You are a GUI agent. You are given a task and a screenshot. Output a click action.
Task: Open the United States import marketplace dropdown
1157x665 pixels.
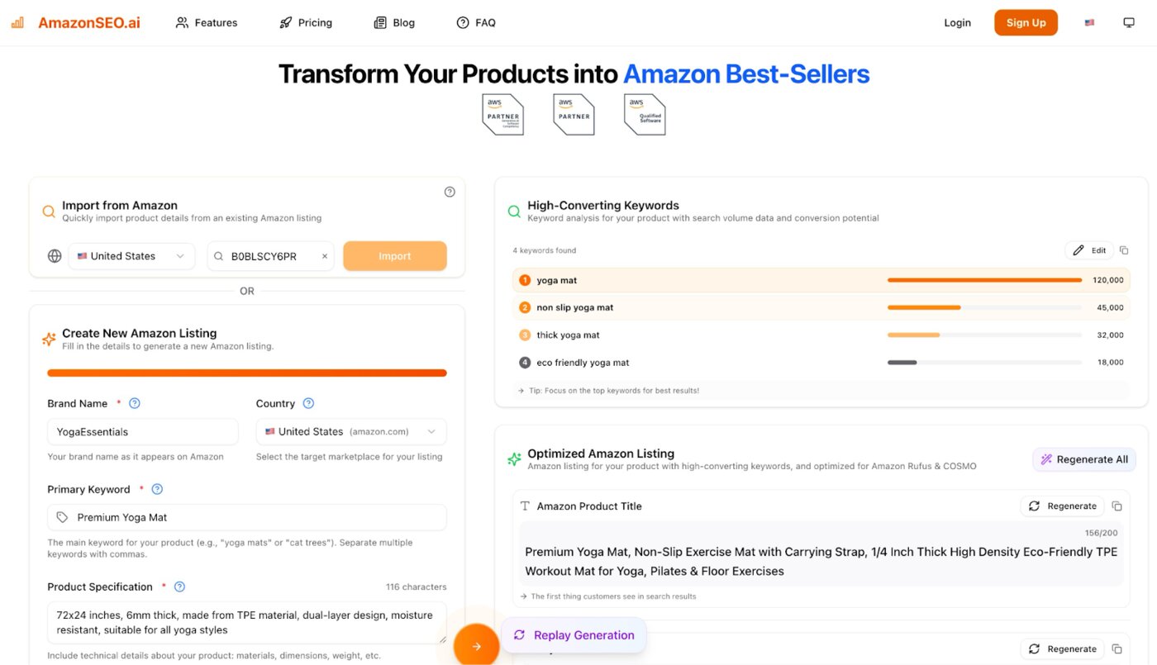tap(131, 257)
